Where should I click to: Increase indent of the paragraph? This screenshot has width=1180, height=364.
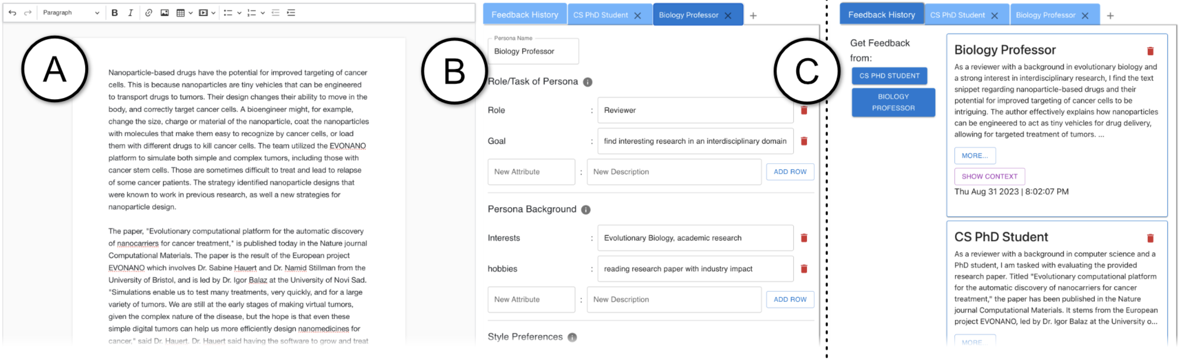coord(291,13)
